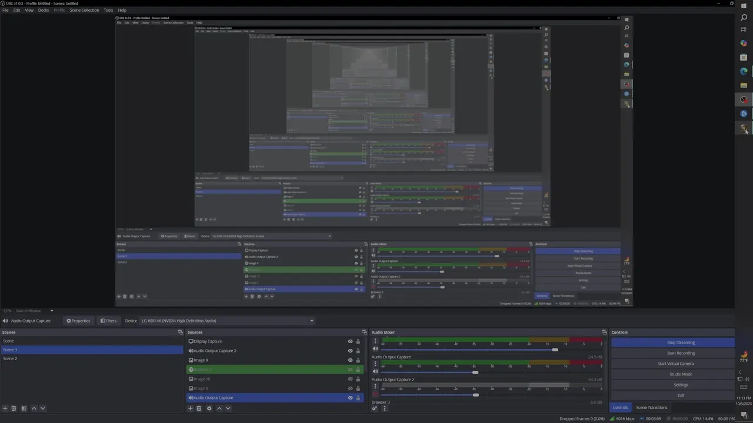Open Properties for Audio Output Capture

[x=78, y=321]
